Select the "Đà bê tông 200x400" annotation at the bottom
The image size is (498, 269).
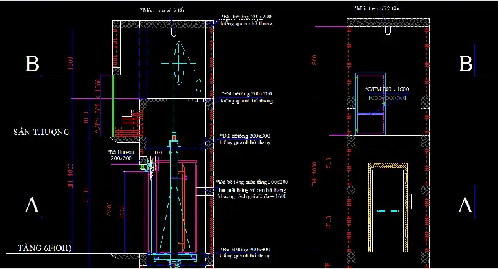click(x=245, y=252)
